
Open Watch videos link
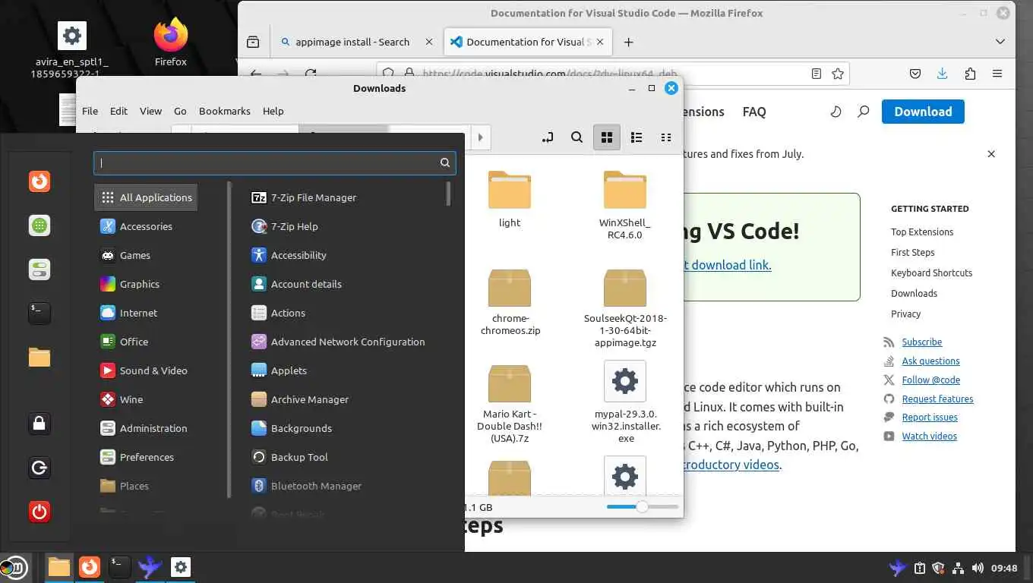[929, 436]
